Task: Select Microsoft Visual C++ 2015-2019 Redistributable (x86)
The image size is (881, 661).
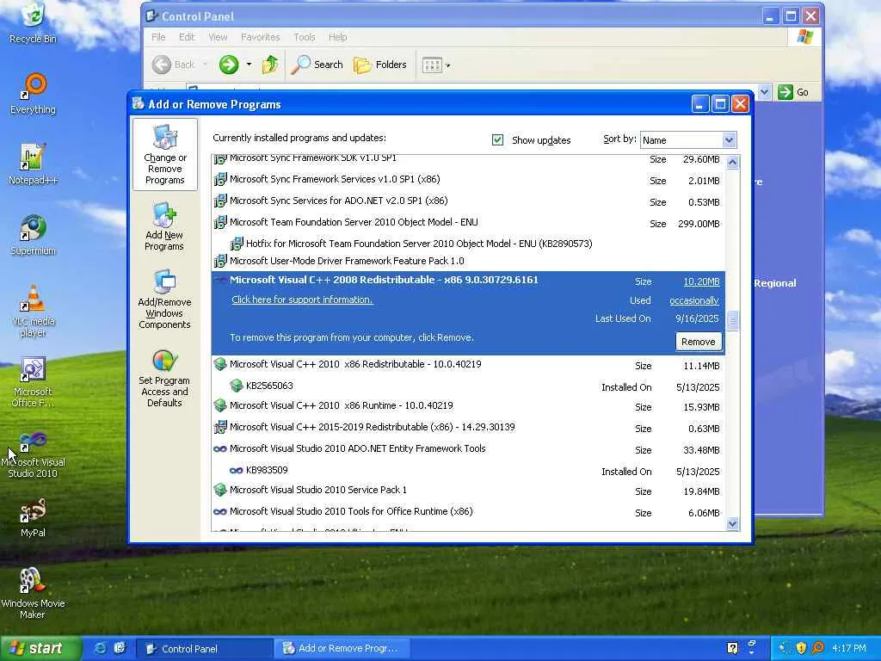Action: tap(469, 428)
